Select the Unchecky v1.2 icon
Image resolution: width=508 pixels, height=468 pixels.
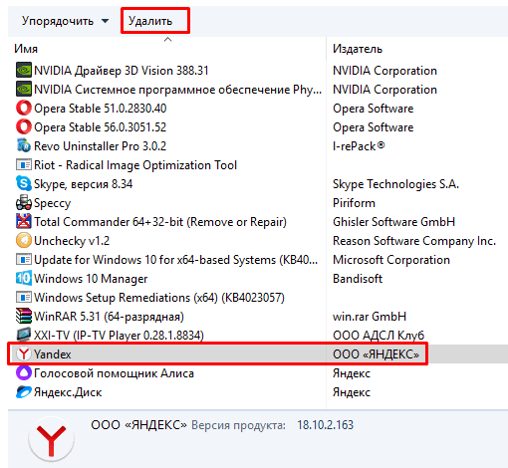(x=24, y=240)
